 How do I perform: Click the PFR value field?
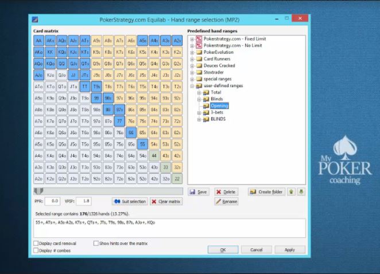coord(52,201)
